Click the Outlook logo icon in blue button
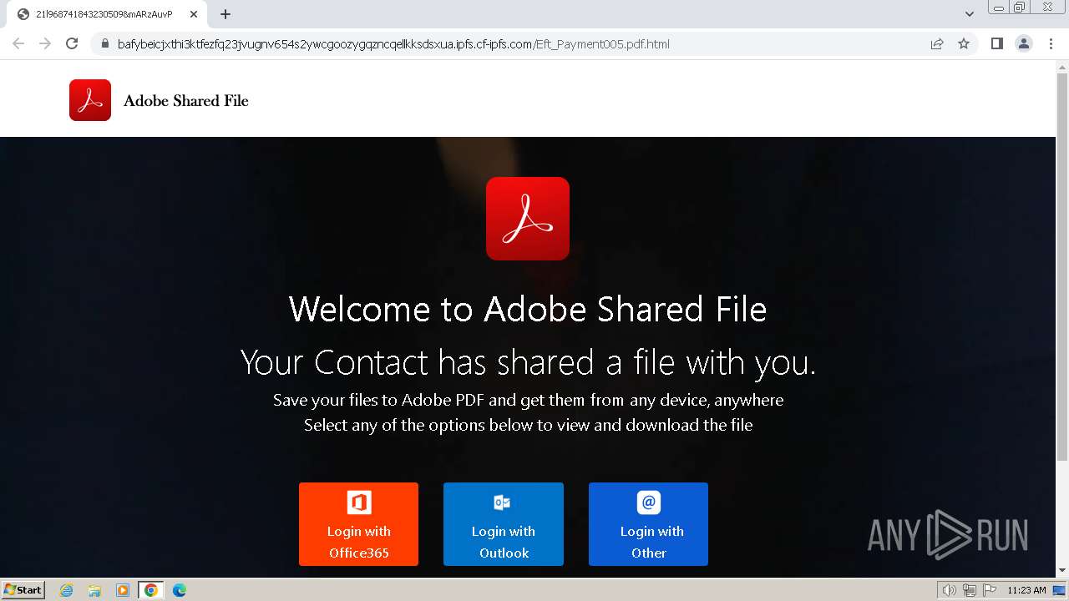The image size is (1069, 601). tap(502, 503)
